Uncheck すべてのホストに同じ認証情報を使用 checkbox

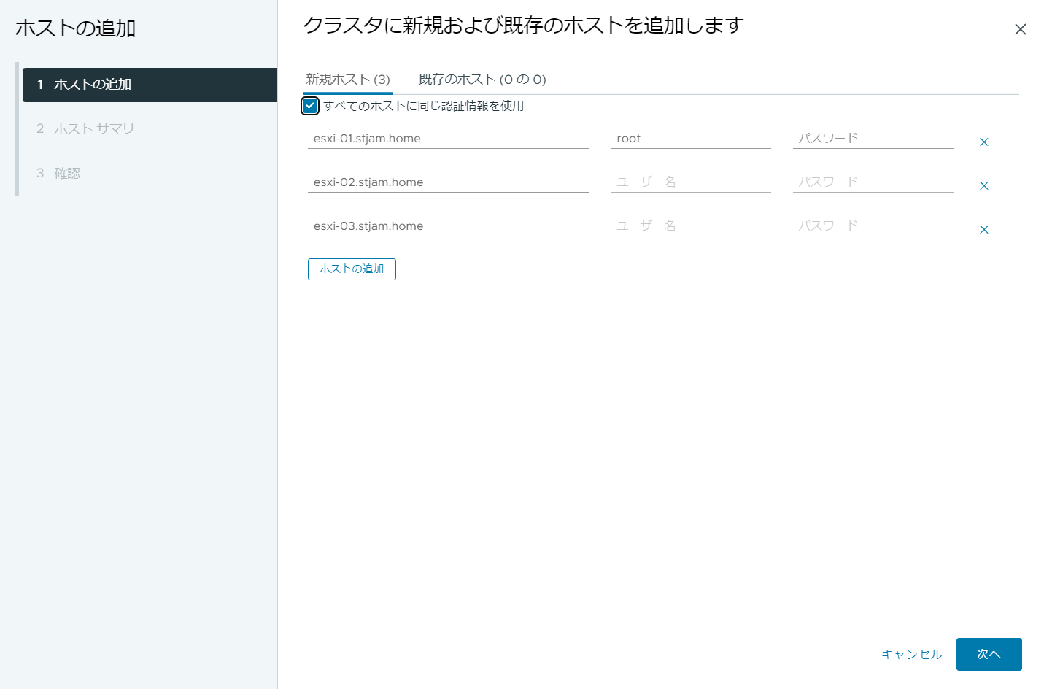tap(310, 106)
